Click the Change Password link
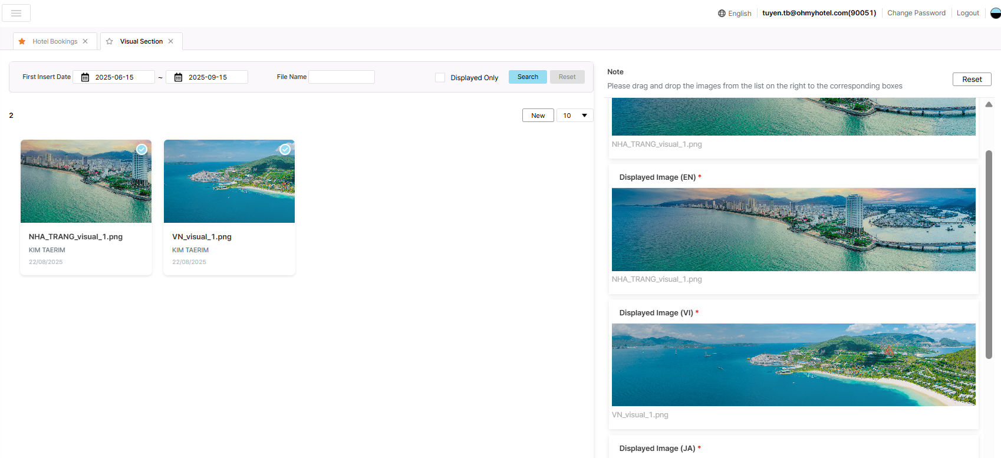 click(916, 13)
